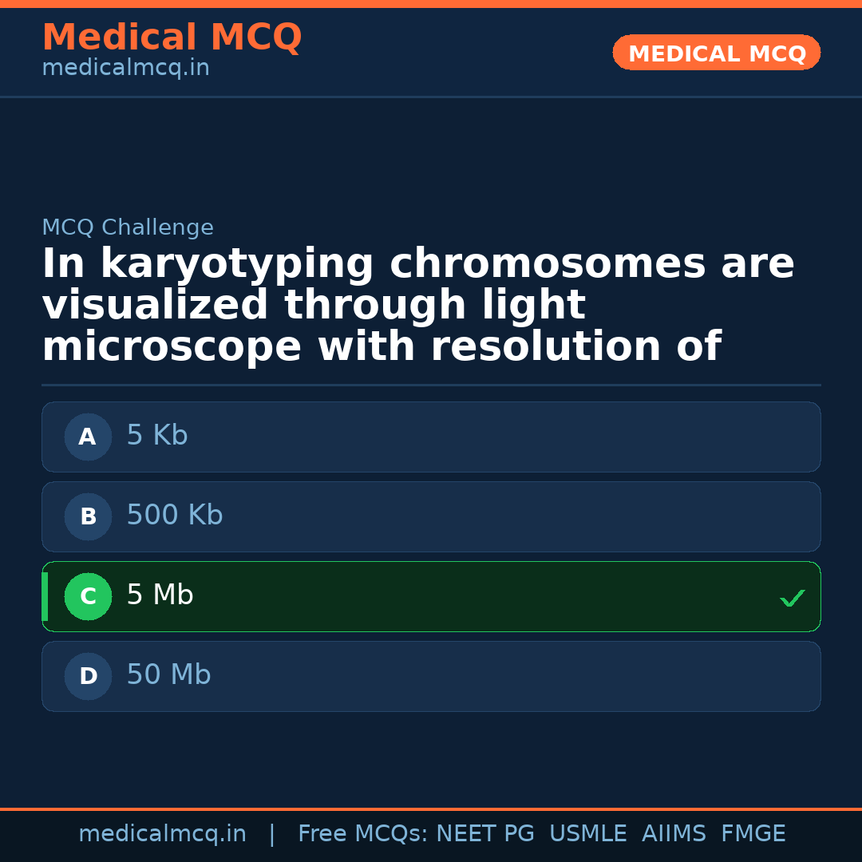The height and width of the screenshot is (862, 862).
Task: Click the FMGE footer text
Action: click(753, 834)
